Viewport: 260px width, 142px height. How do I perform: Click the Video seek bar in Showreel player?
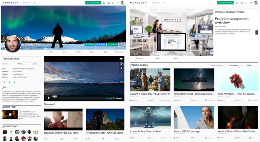79,98
